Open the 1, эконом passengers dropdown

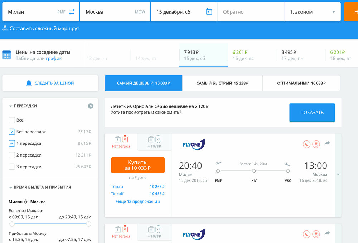click(312, 12)
